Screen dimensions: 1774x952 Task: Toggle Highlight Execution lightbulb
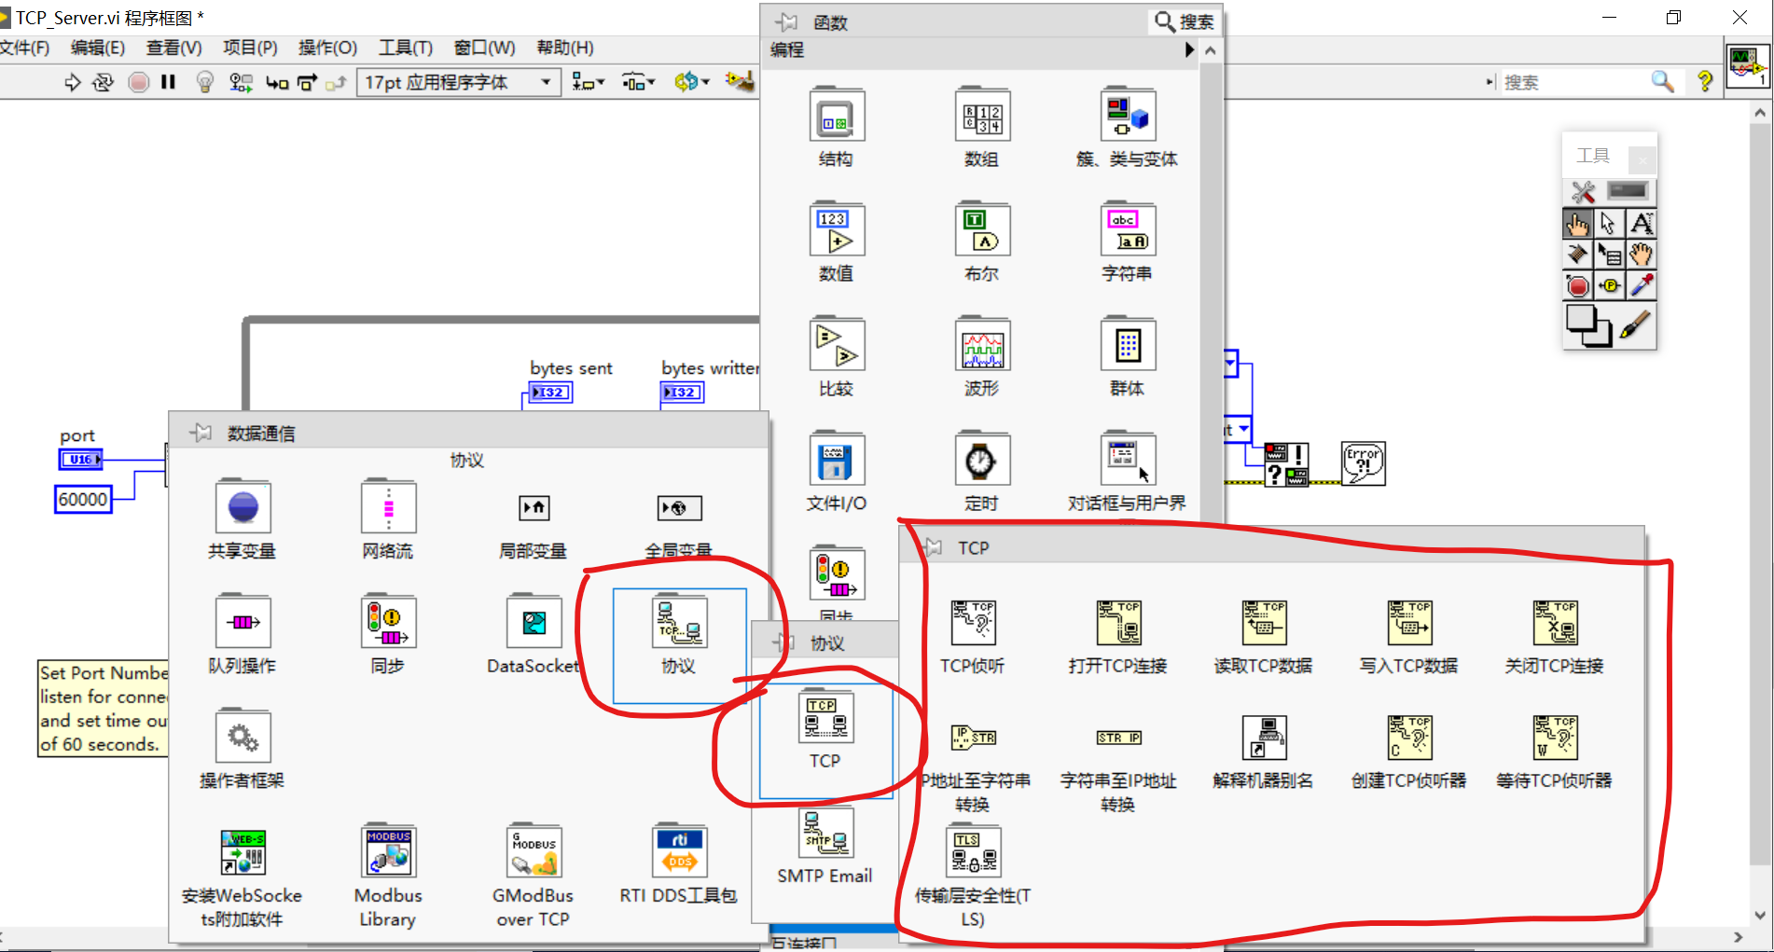[205, 83]
